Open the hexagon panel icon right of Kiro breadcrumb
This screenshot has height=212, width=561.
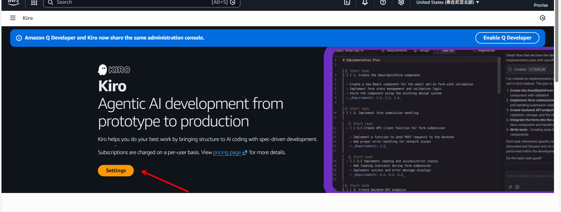tap(543, 18)
